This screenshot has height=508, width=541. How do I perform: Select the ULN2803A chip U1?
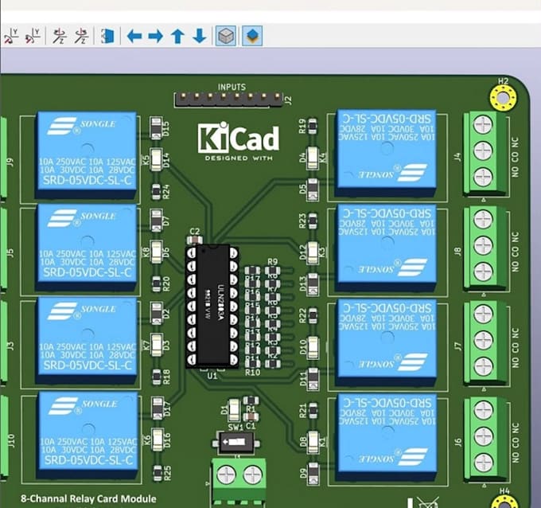click(x=212, y=307)
